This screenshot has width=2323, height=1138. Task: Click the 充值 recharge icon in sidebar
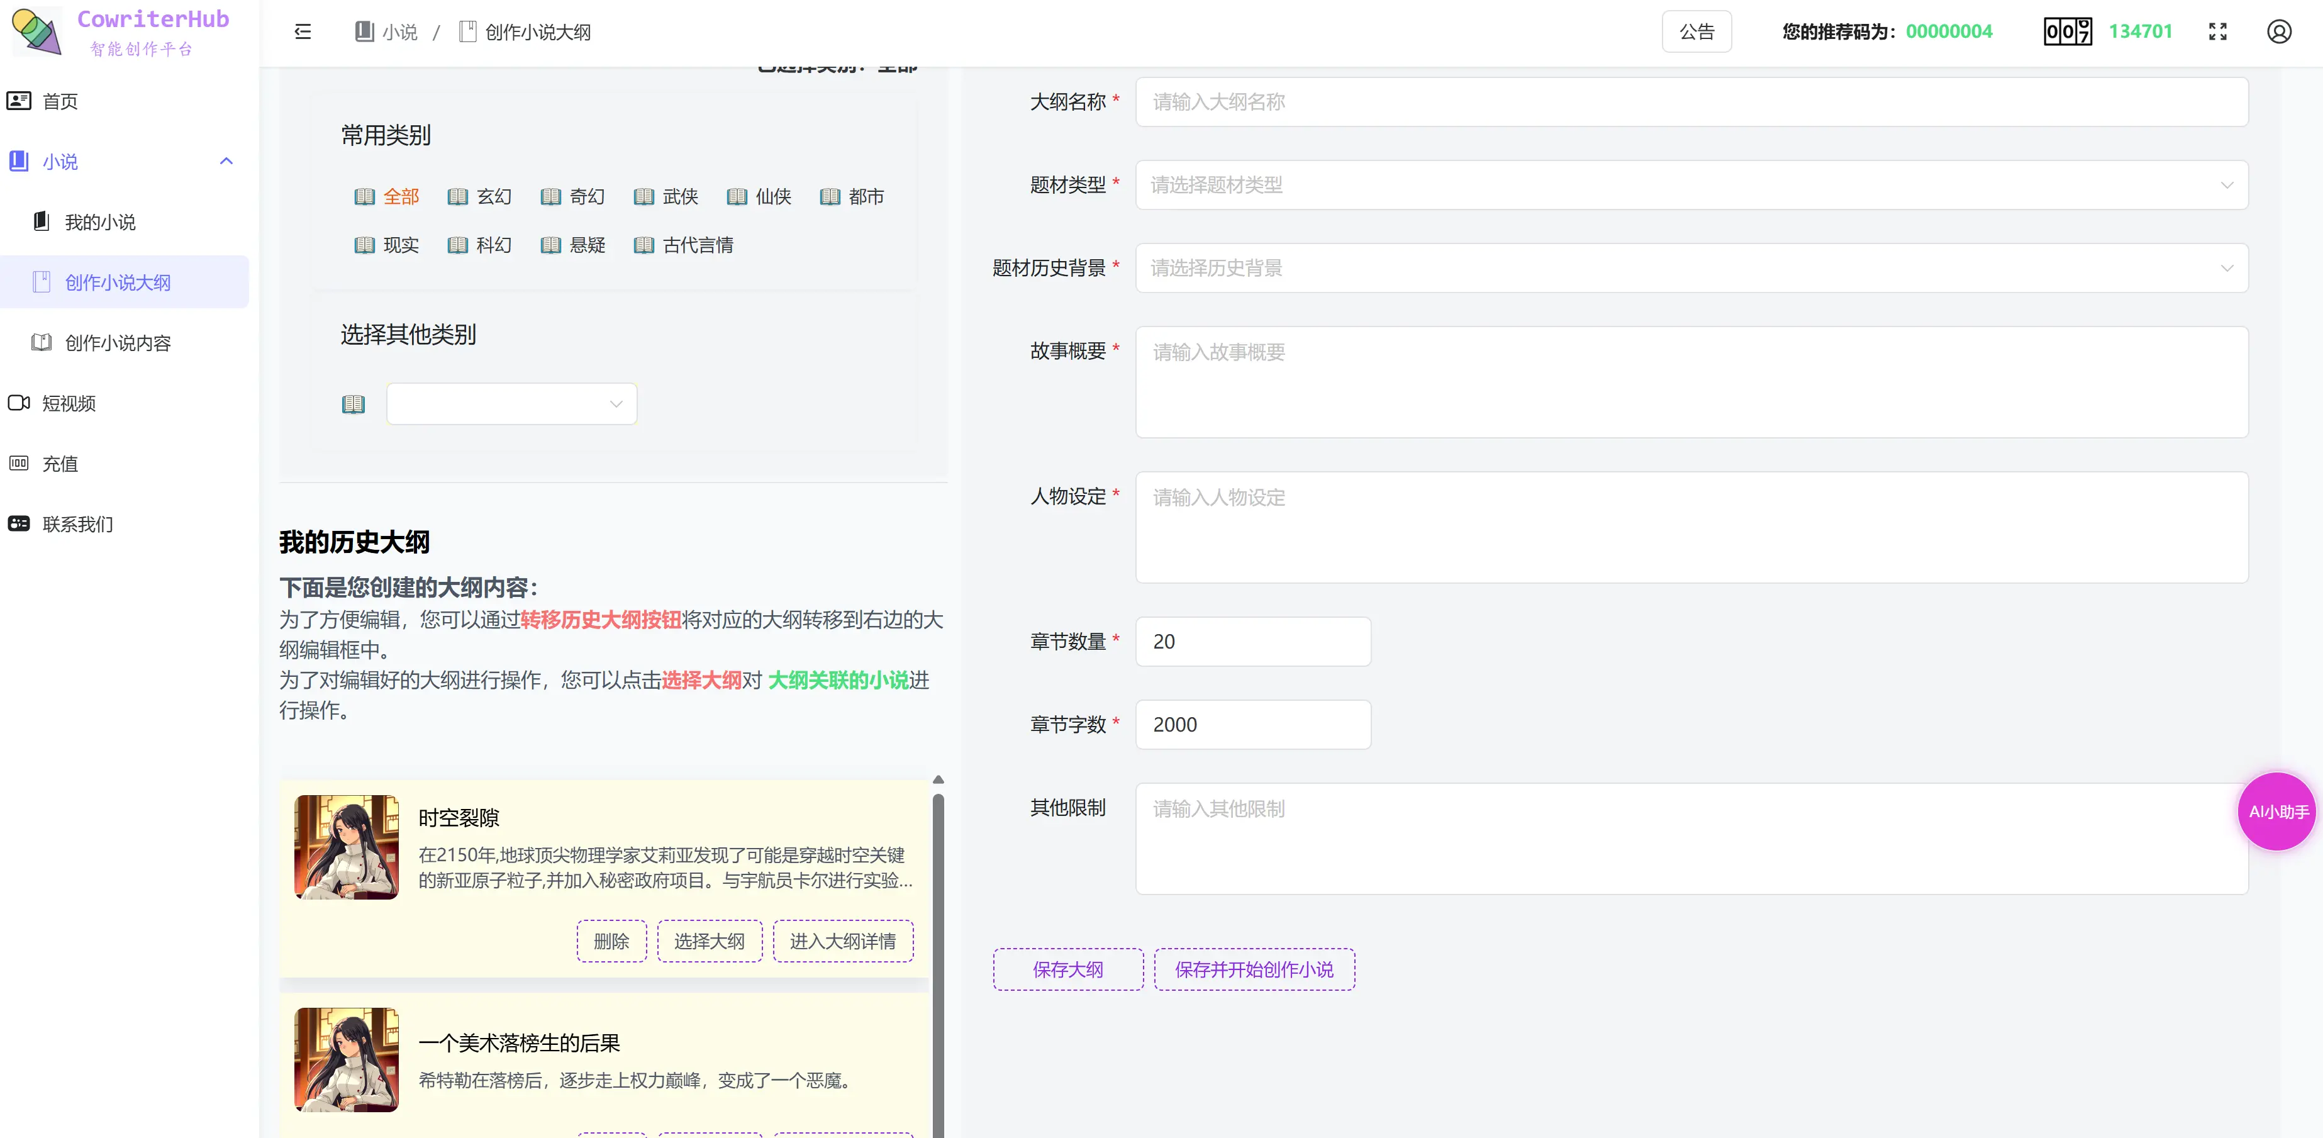pyautogui.click(x=19, y=464)
